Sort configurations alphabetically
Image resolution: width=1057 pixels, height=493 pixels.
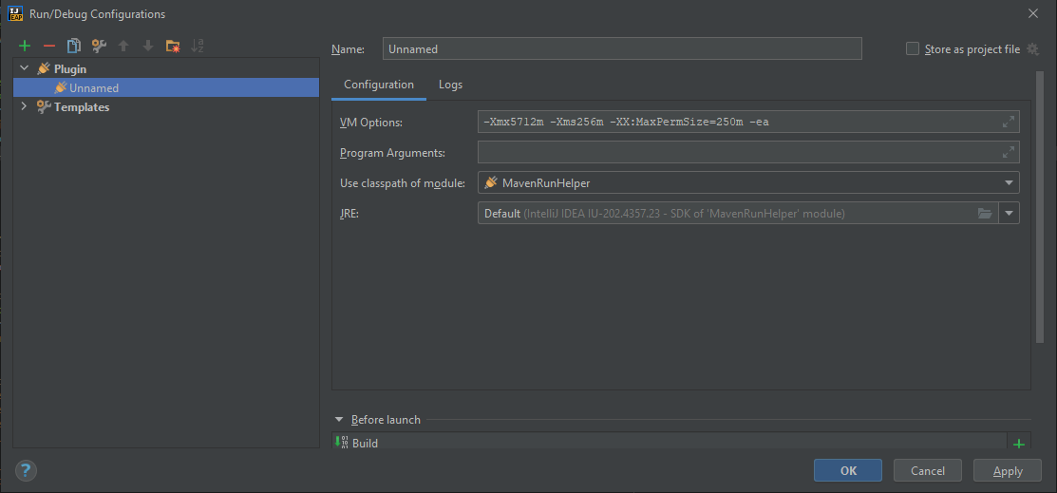tap(197, 46)
